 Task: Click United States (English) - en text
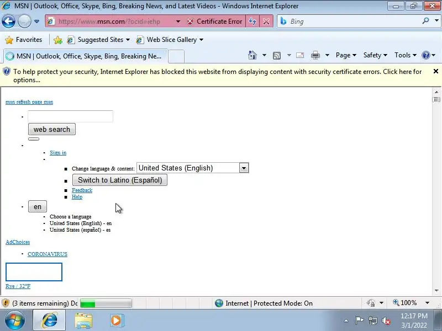(x=81, y=223)
